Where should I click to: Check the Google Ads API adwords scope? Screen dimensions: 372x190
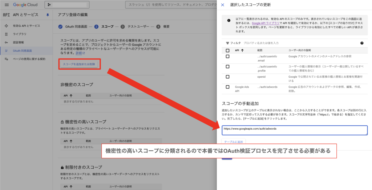point(228,87)
